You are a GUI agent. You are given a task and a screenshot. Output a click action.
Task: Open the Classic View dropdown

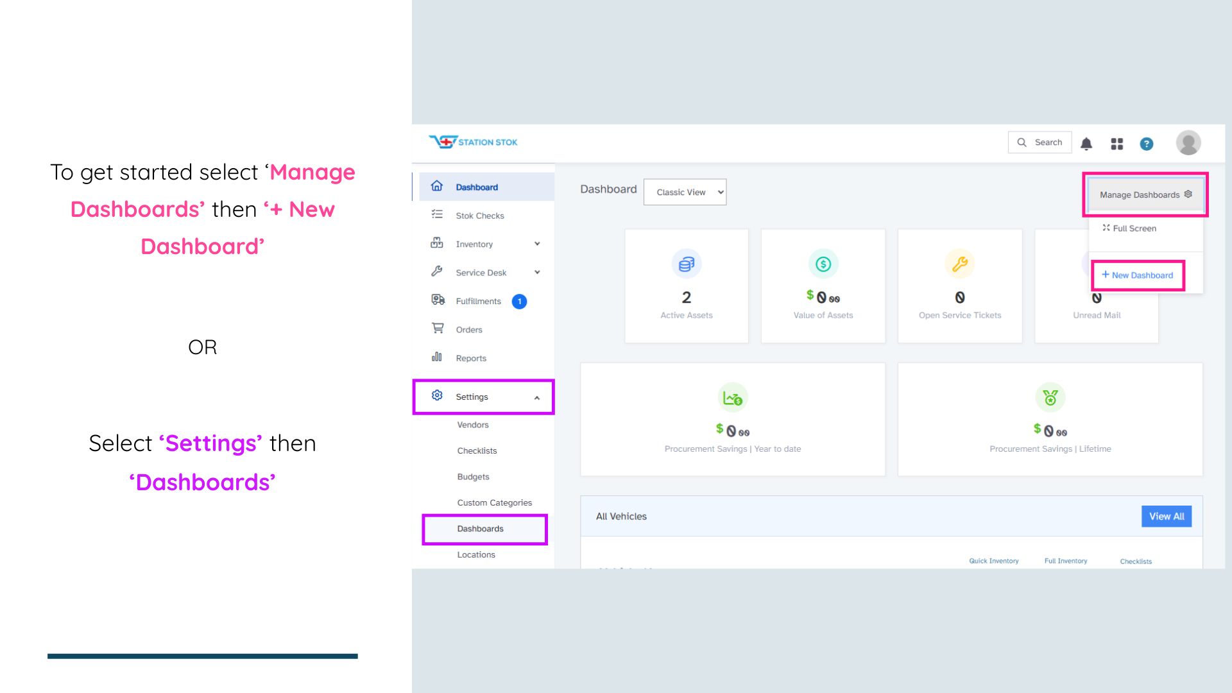685,193
